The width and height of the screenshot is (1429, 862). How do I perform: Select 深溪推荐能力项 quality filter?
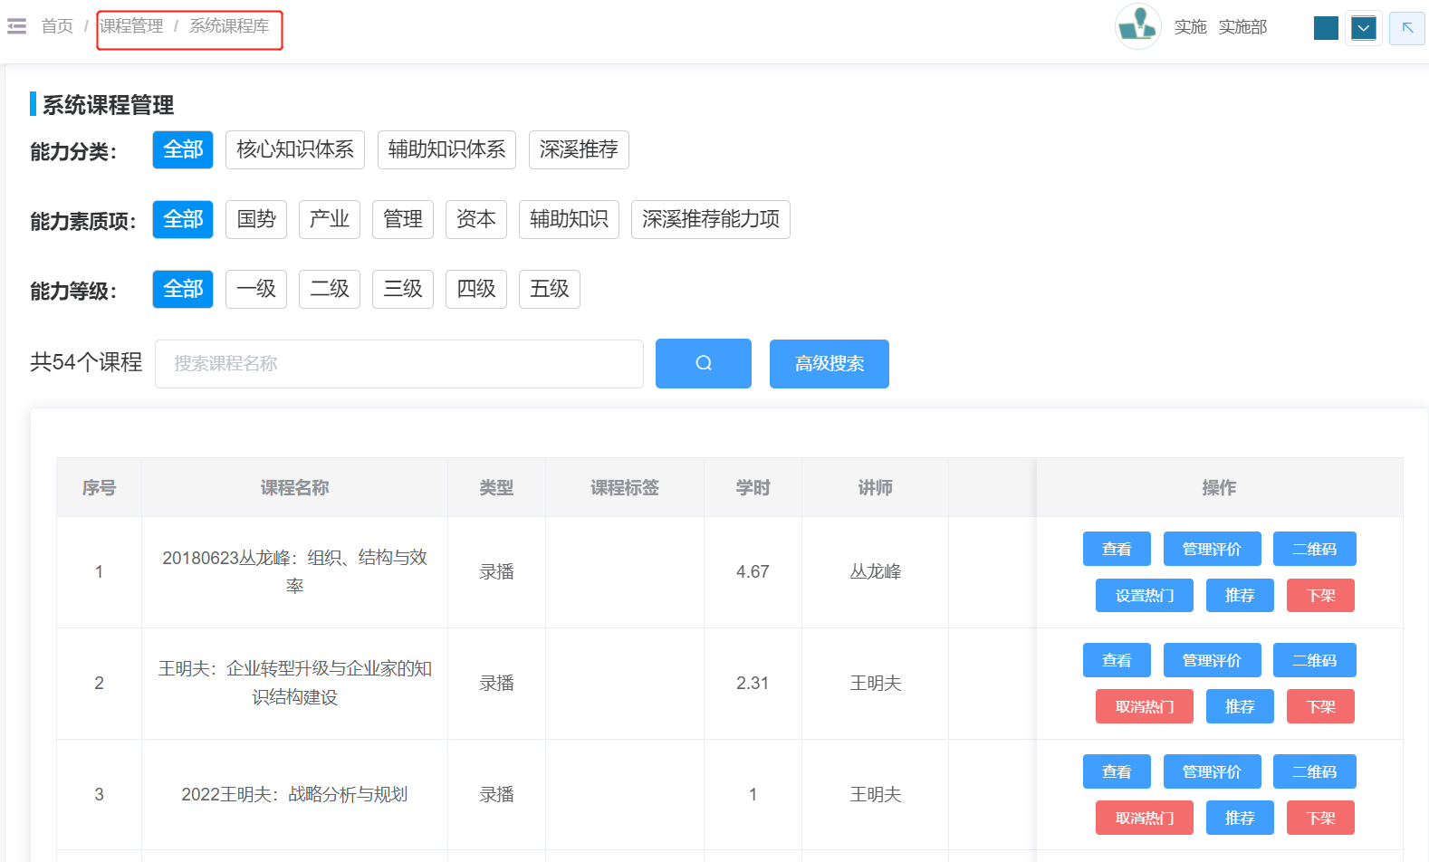[710, 219]
